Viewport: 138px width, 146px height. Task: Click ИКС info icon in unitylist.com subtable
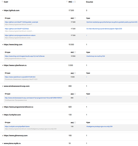(75, 123)
